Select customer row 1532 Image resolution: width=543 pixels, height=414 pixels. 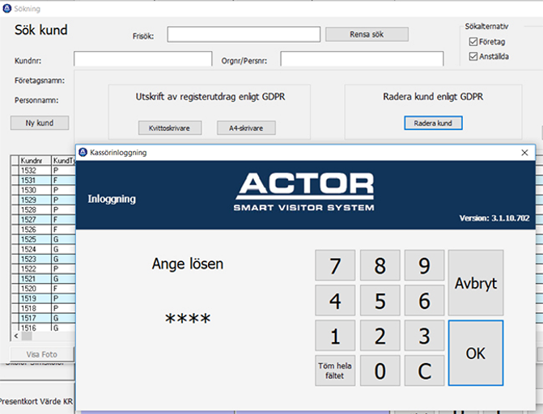[43, 171]
